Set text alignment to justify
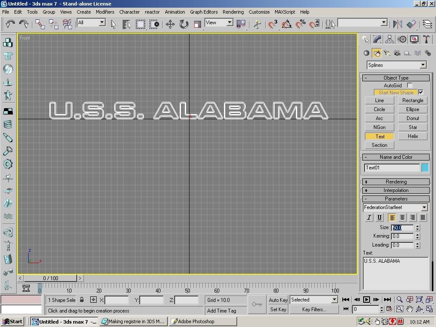Image resolution: width=436 pixels, height=327 pixels. coord(423,218)
